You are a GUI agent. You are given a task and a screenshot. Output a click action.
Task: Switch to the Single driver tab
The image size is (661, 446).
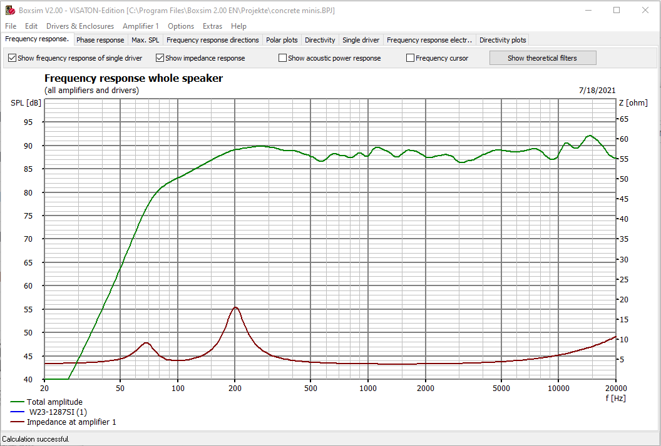(x=361, y=39)
